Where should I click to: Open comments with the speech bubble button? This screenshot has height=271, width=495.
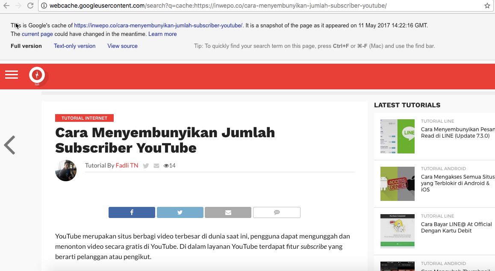point(277,212)
